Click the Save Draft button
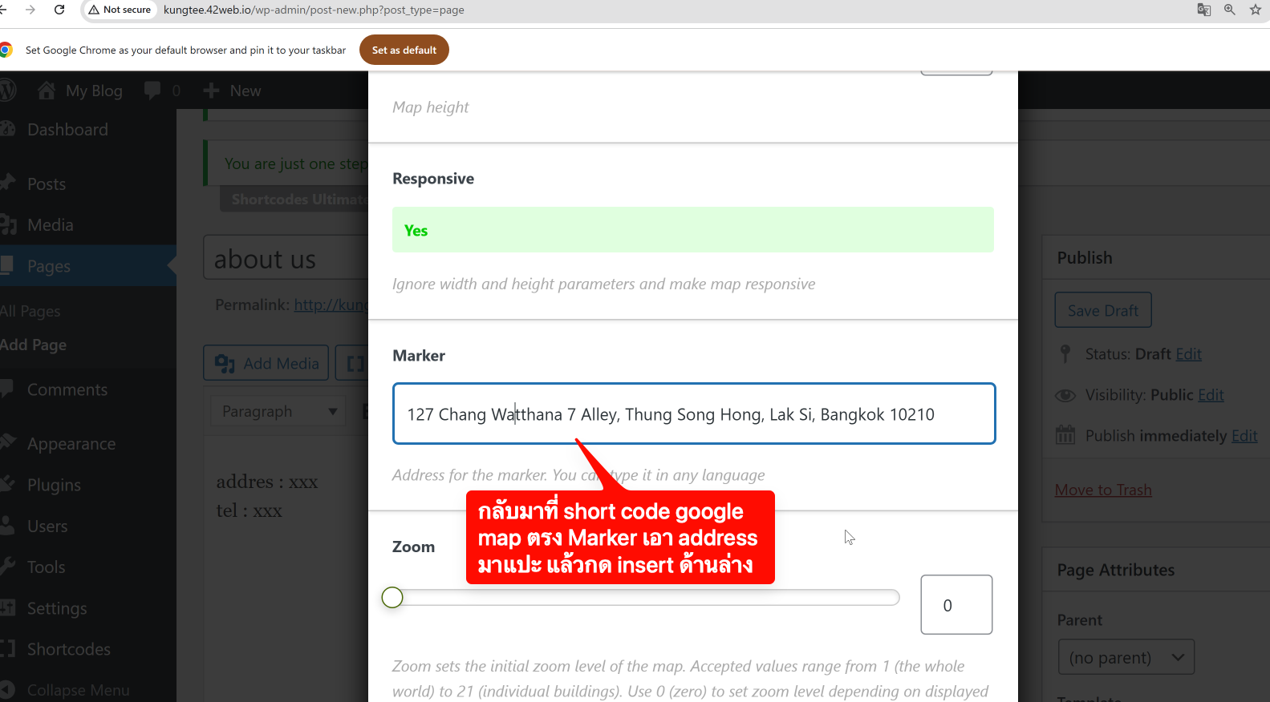 1102,310
